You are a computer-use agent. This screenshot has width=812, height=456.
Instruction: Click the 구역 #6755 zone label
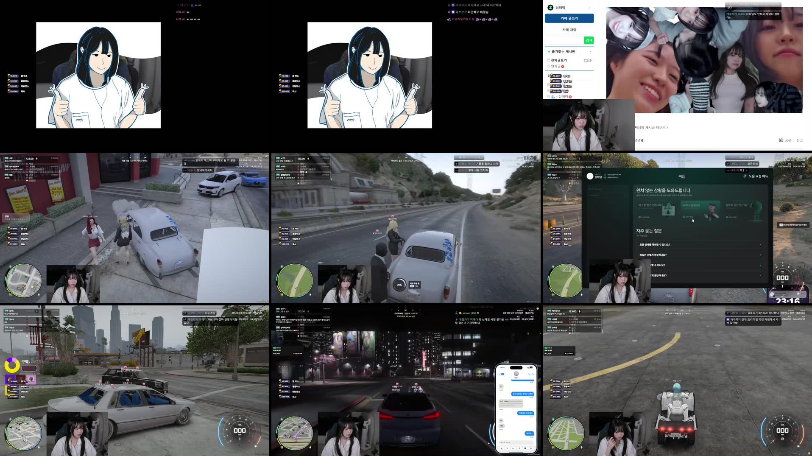click(x=32, y=361)
